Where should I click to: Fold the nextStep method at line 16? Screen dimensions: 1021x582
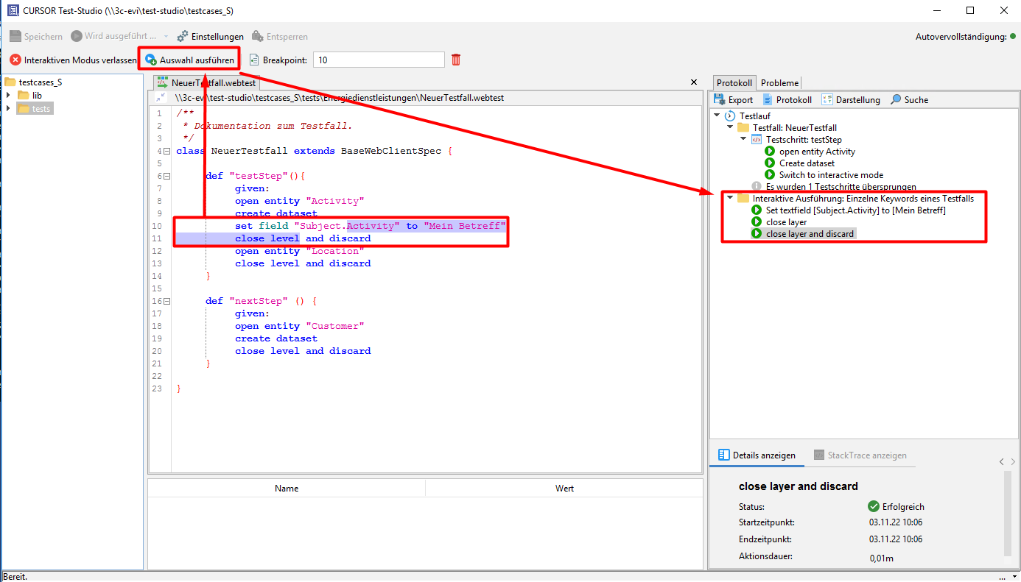click(167, 302)
